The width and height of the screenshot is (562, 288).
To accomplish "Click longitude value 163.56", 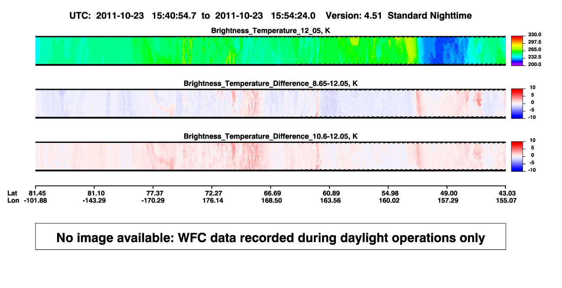I will [330, 200].
